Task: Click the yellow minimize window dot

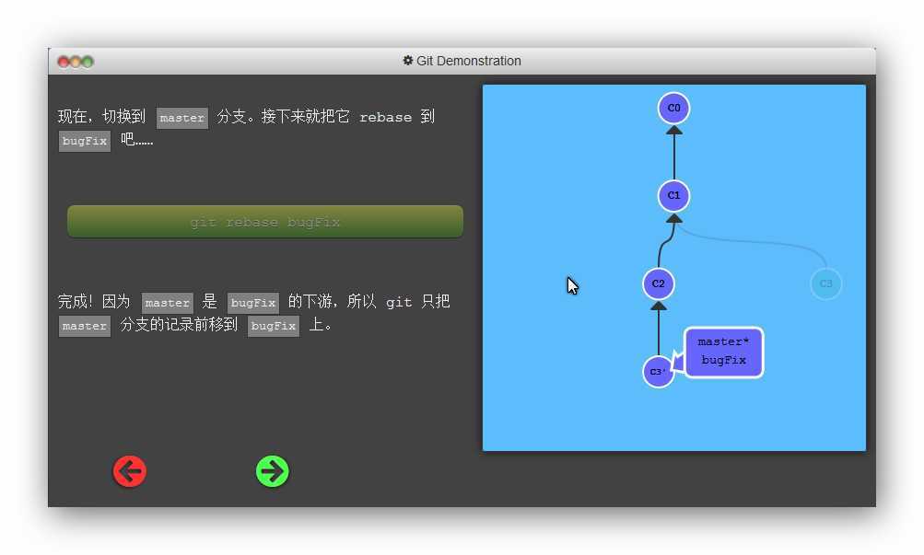Action: point(76,62)
